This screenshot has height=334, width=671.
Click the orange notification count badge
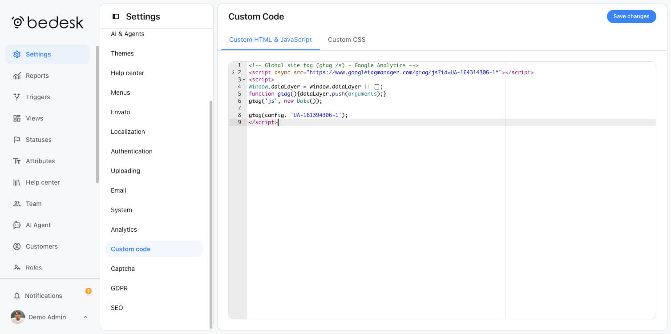(88, 291)
